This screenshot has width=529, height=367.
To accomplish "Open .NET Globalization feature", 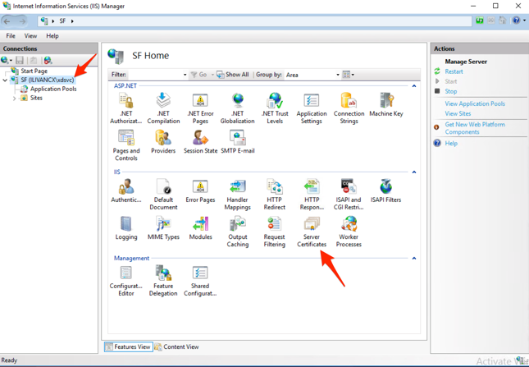I will (x=238, y=108).
